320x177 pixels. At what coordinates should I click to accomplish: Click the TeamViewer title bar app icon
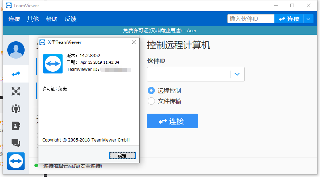[9, 5]
